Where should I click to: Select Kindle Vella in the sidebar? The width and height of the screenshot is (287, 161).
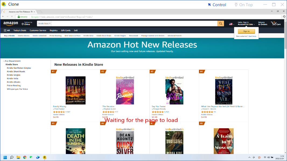(x=12, y=79)
